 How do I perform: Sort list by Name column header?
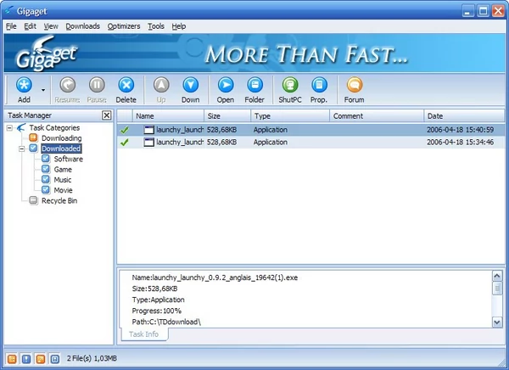point(168,115)
